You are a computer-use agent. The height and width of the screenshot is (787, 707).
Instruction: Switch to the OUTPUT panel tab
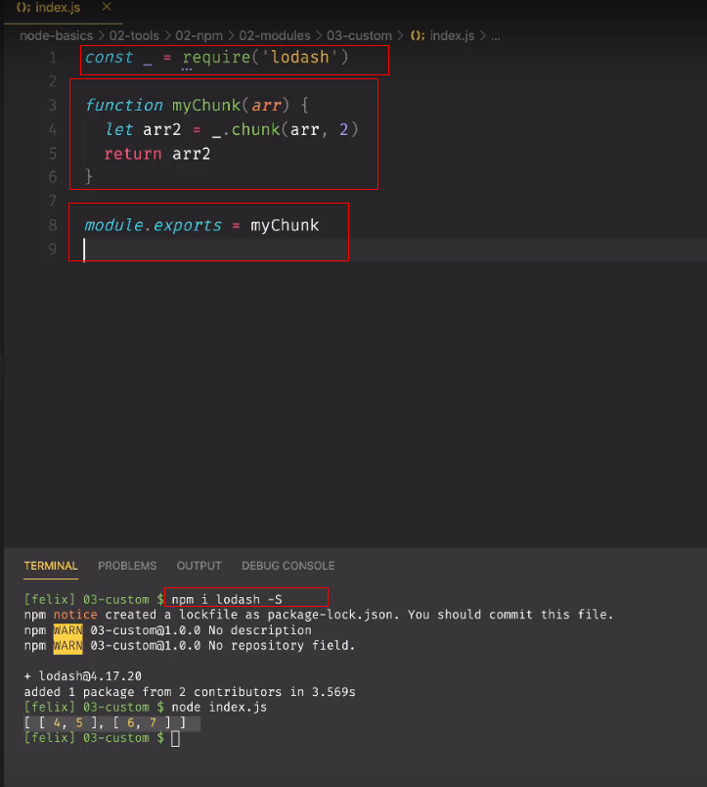(199, 566)
